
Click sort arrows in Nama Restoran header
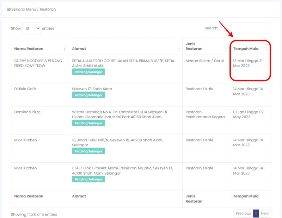(65, 49)
